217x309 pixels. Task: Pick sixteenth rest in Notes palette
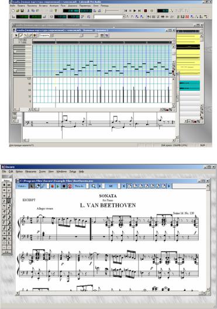click(x=4, y=212)
